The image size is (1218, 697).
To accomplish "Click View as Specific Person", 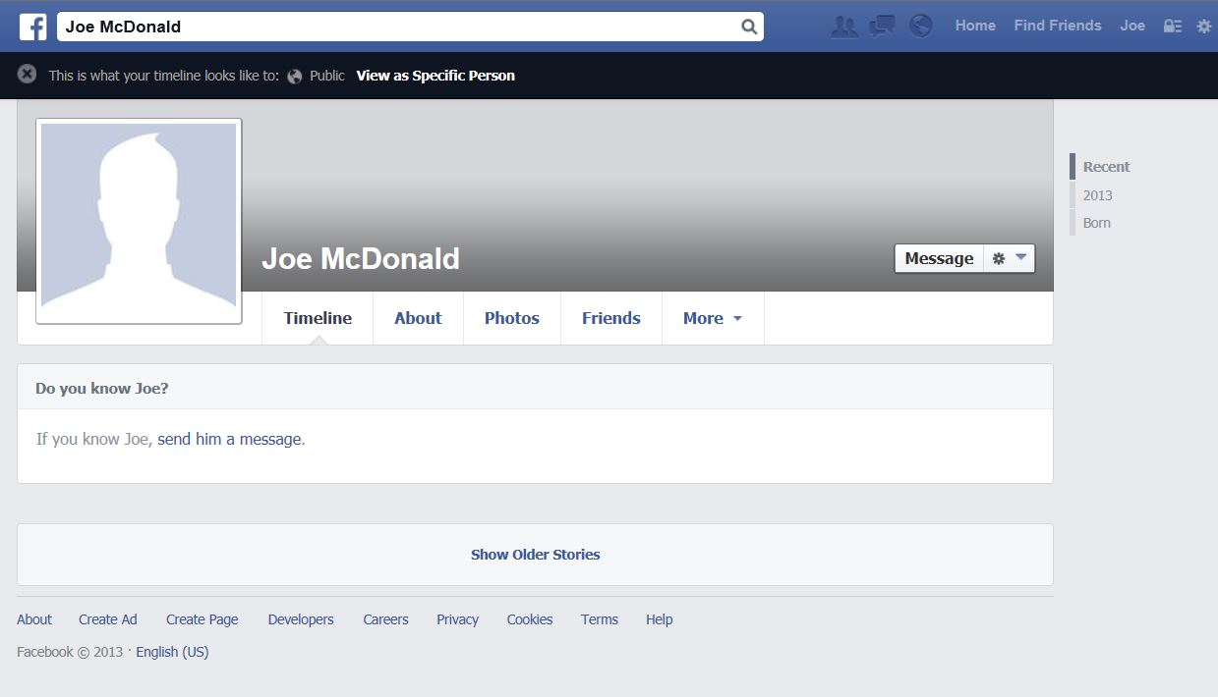I will pyautogui.click(x=435, y=76).
